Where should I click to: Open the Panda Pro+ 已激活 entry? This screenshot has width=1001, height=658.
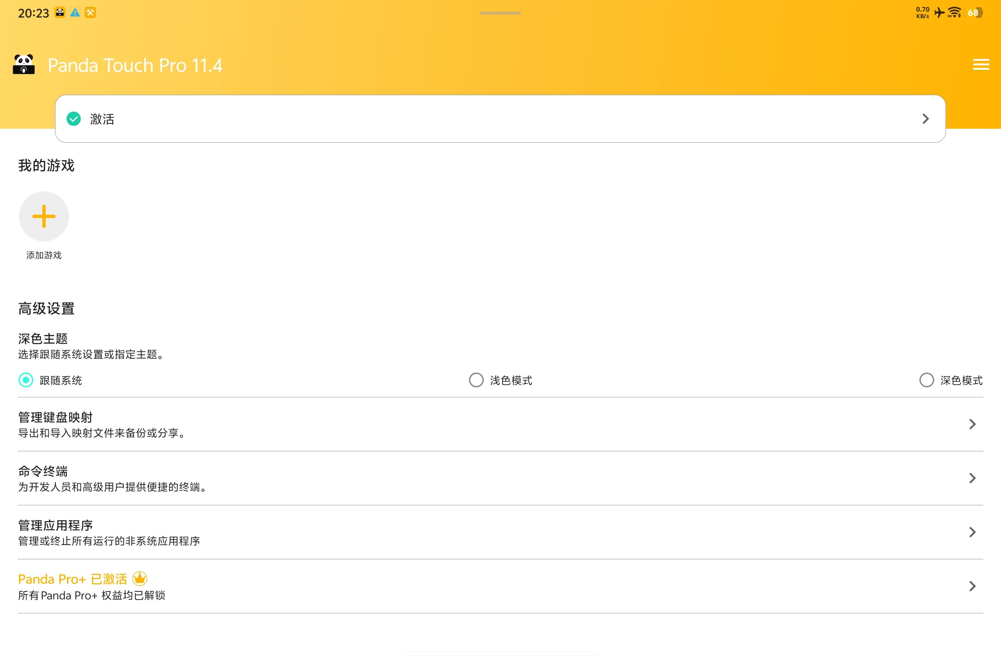pos(500,586)
